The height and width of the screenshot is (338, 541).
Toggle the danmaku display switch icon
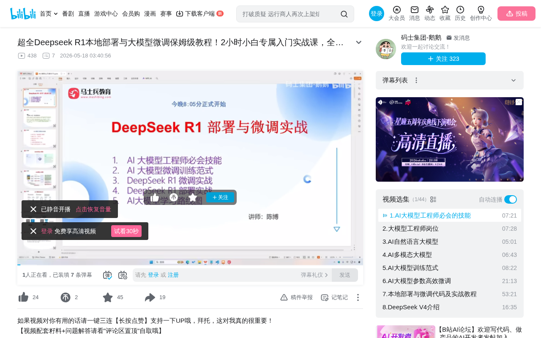point(107,275)
